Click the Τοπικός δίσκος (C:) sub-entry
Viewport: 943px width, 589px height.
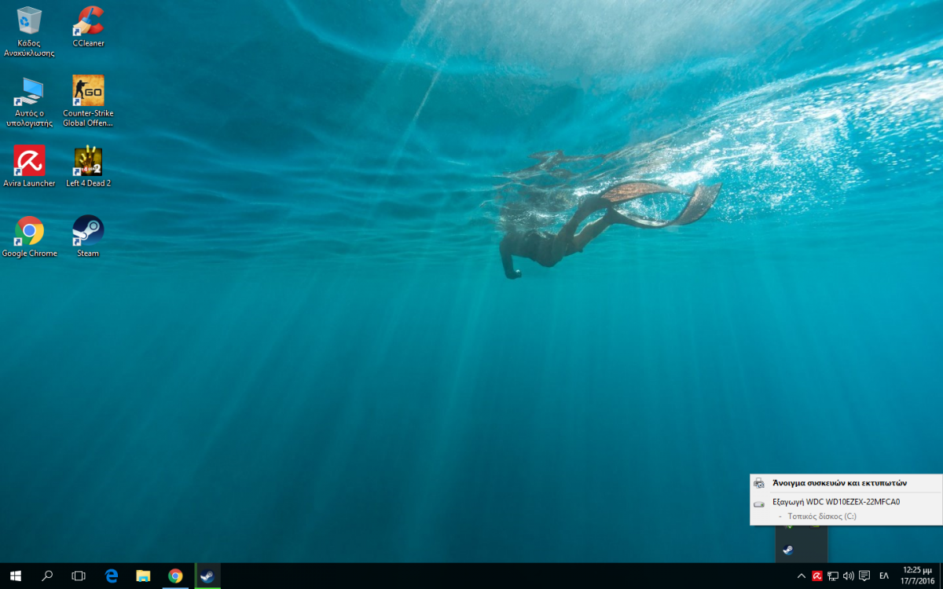822,516
